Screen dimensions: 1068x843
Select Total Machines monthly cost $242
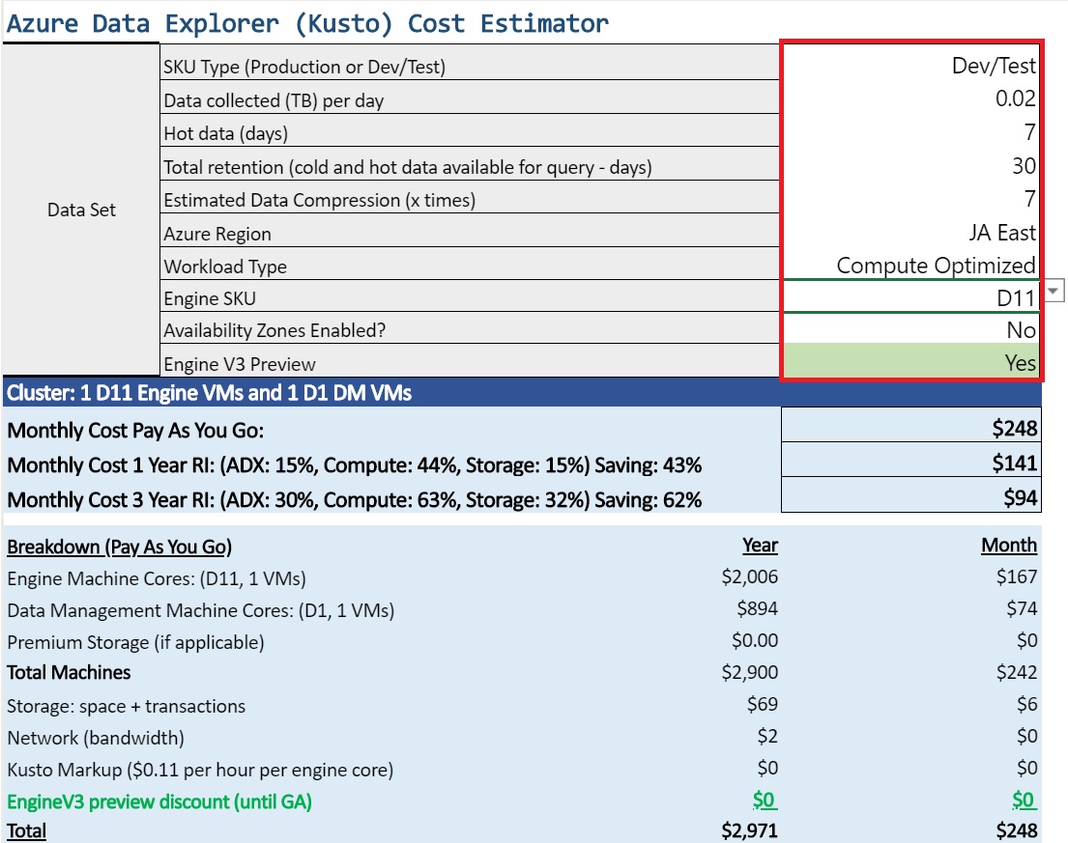pyautogui.click(x=1016, y=672)
